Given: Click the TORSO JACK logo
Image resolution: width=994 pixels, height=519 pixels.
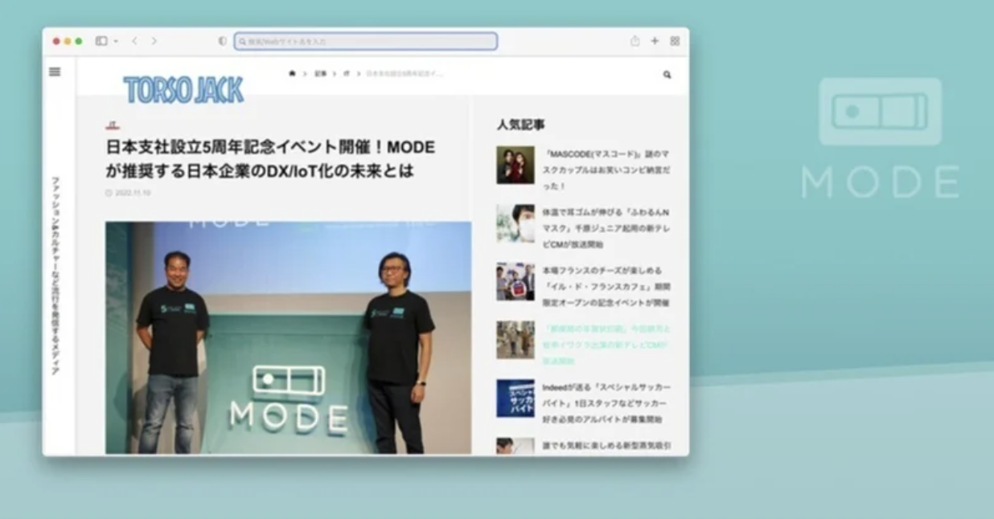Looking at the screenshot, I should 183,89.
